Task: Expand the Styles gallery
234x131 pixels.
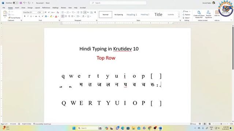Action: [179, 17]
